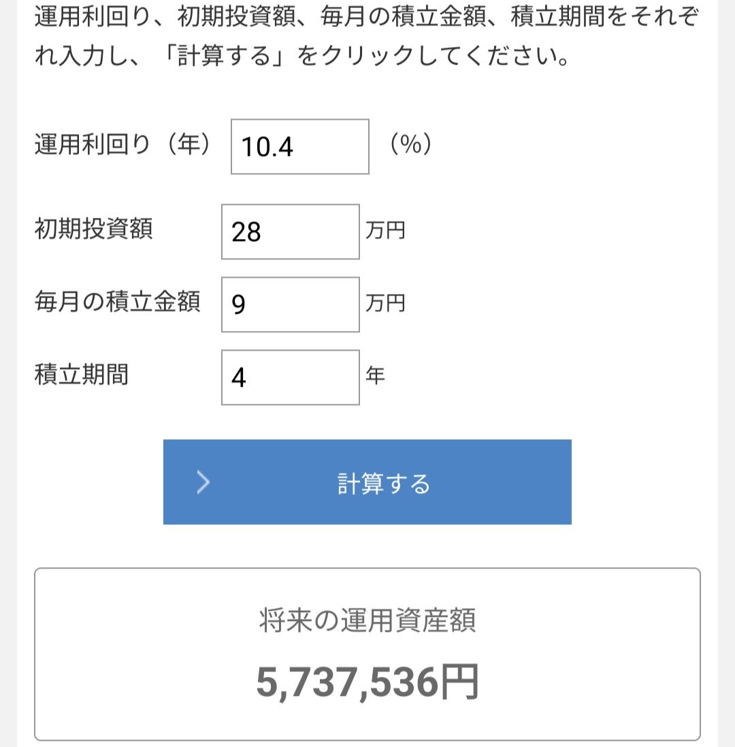Click the 年 unit beside 積立期間 field
Screen dimensions: 735x747
[x=375, y=376]
